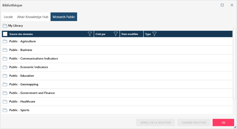Click the vertical scrollbar of the list

pos(234,64)
